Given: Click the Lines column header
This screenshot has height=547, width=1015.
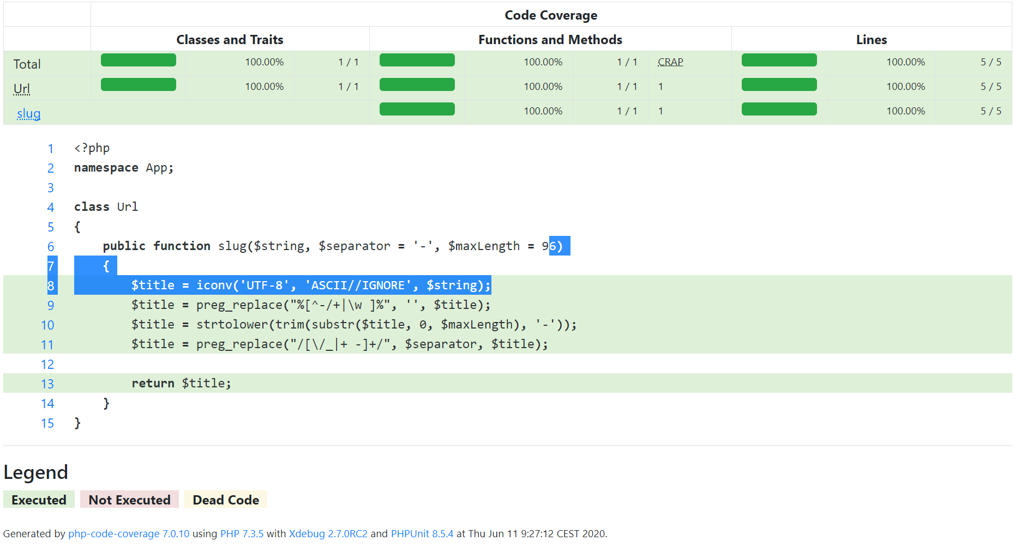Looking at the screenshot, I should (x=872, y=40).
